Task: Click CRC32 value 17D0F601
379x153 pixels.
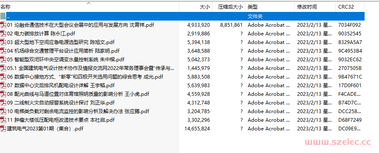Action: [x=349, y=85]
